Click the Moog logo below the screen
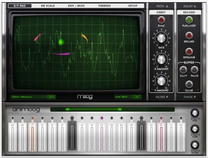 point(85,97)
